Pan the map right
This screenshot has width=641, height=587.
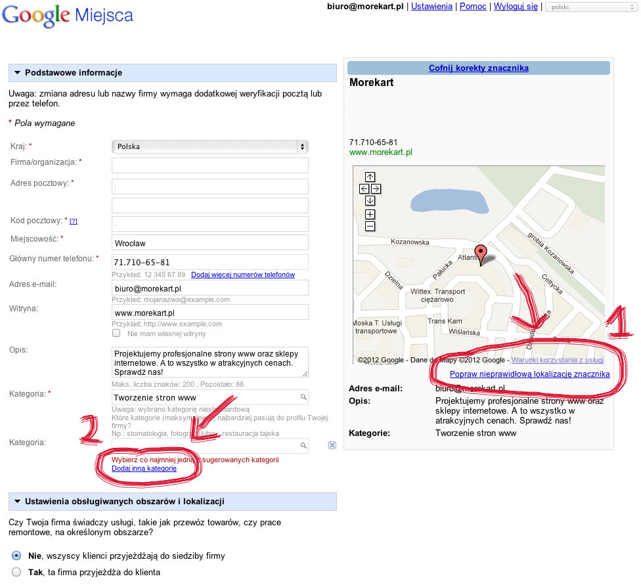tap(376, 188)
